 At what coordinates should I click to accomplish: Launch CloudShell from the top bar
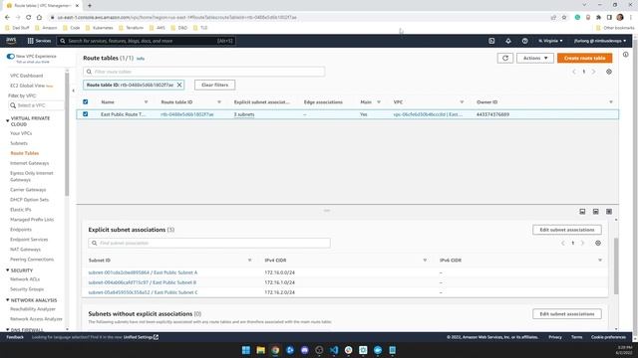click(x=491, y=41)
